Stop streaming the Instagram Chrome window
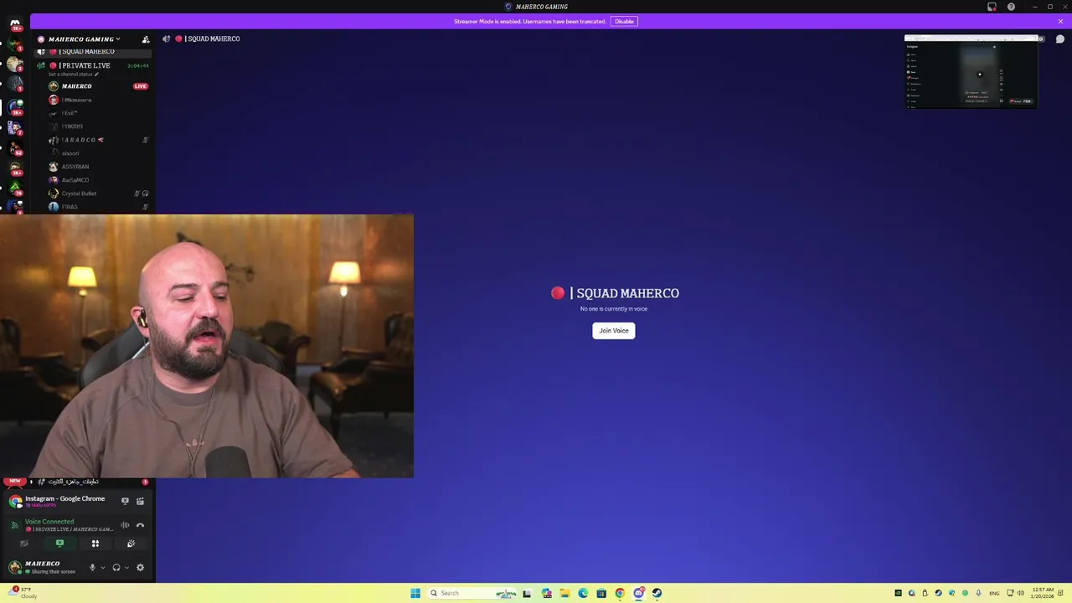 click(x=125, y=501)
